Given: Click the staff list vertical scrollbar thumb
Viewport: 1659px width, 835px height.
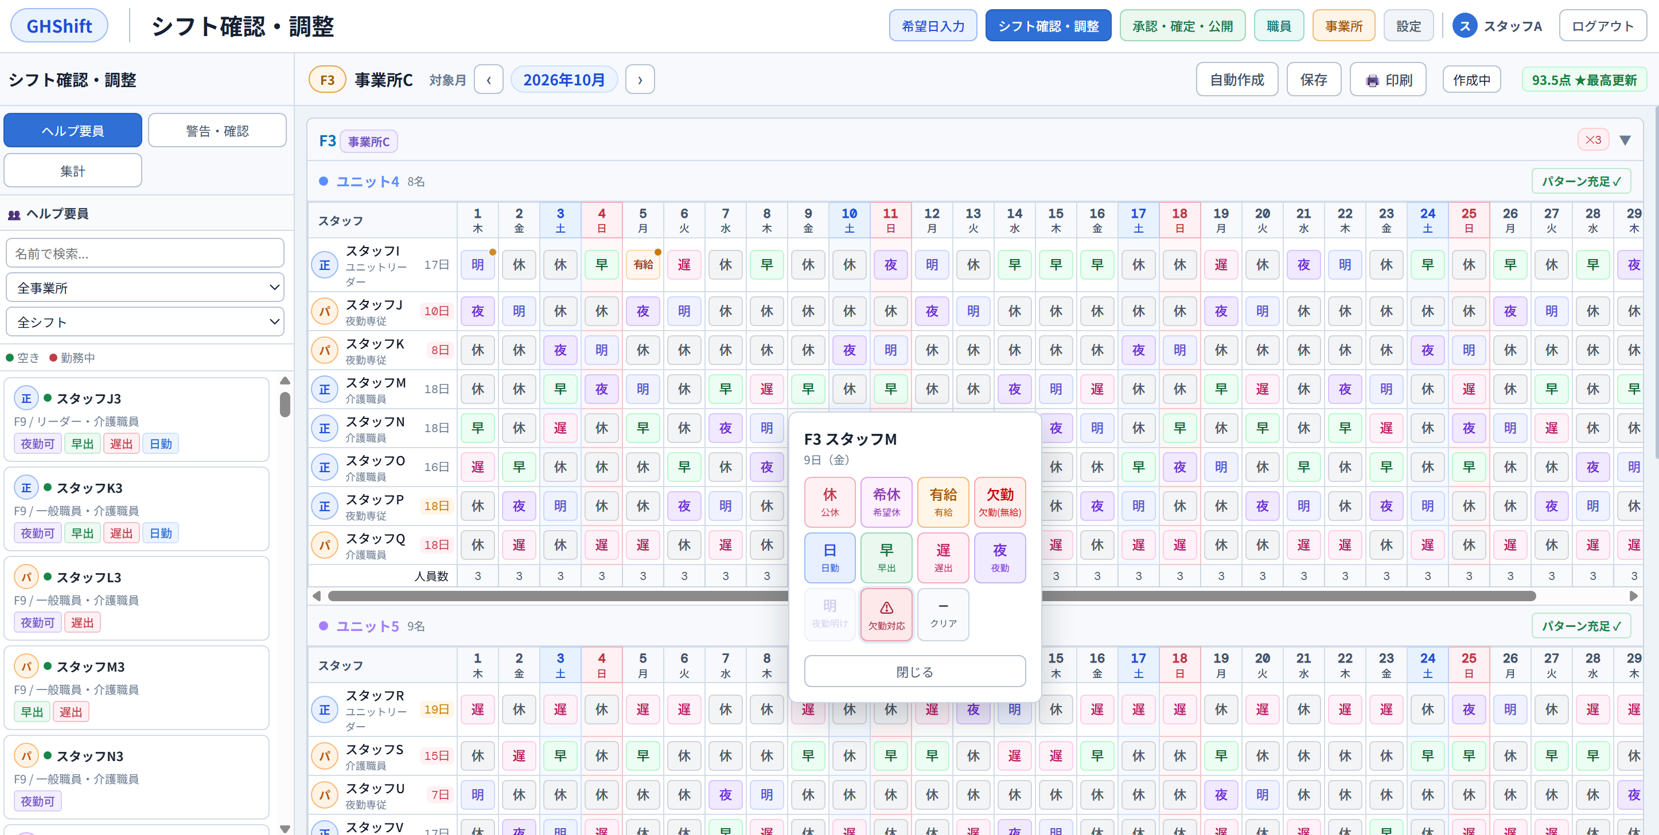Looking at the screenshot, I should click(285, 405).
